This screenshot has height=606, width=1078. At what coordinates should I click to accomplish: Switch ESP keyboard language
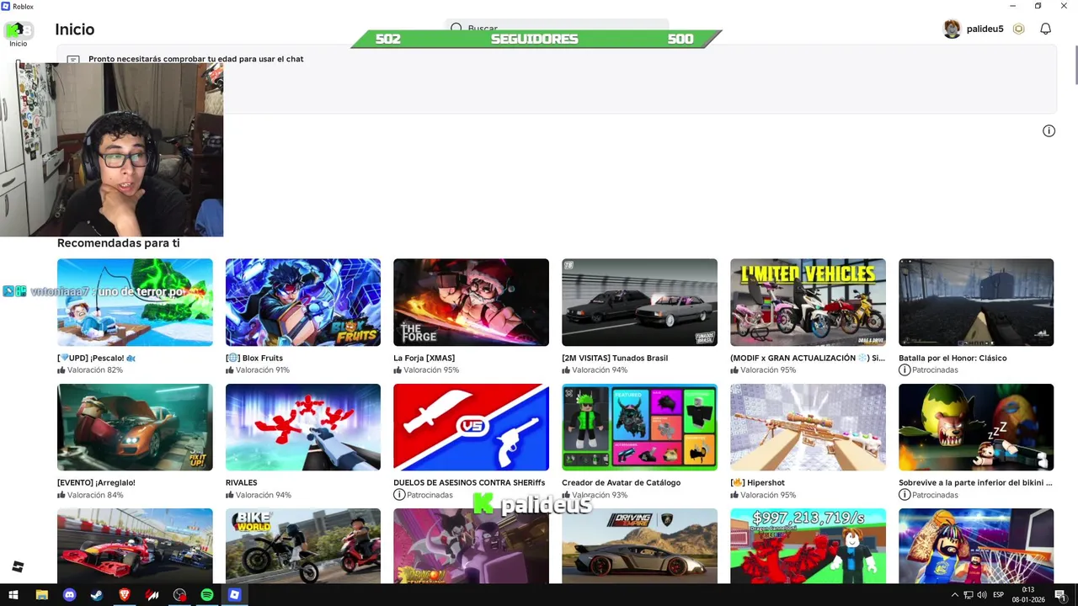click(999, 595)
